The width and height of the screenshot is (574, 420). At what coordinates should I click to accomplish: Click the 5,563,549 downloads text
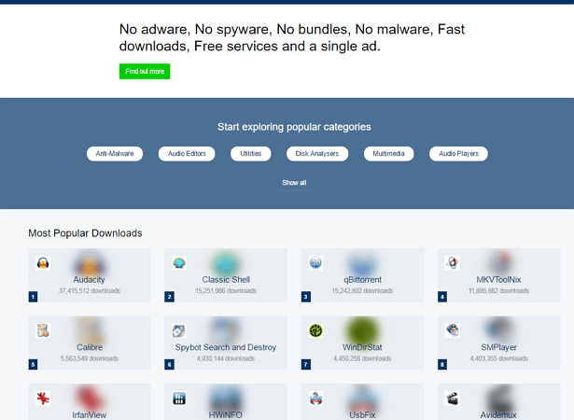tap(90, 358)
